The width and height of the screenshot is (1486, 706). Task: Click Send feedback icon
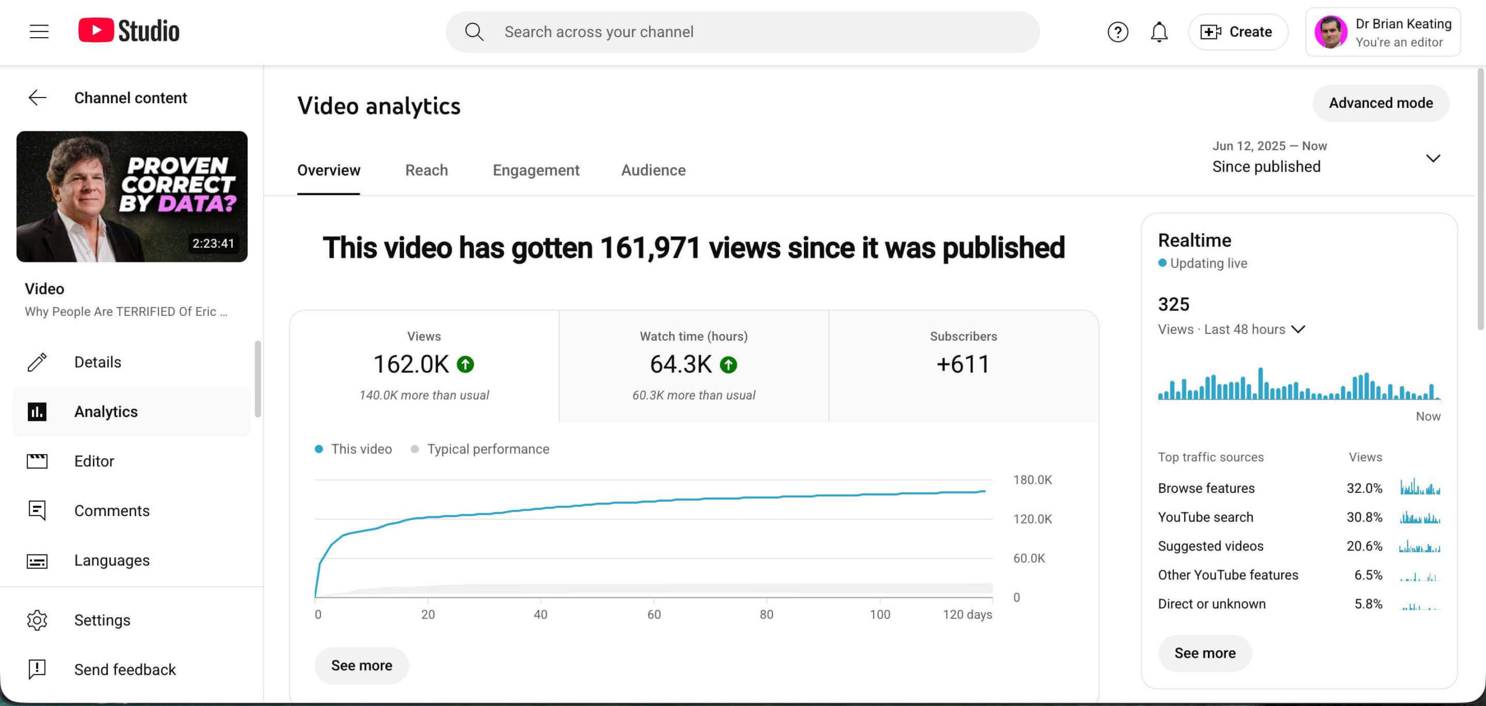click(38, 669)
